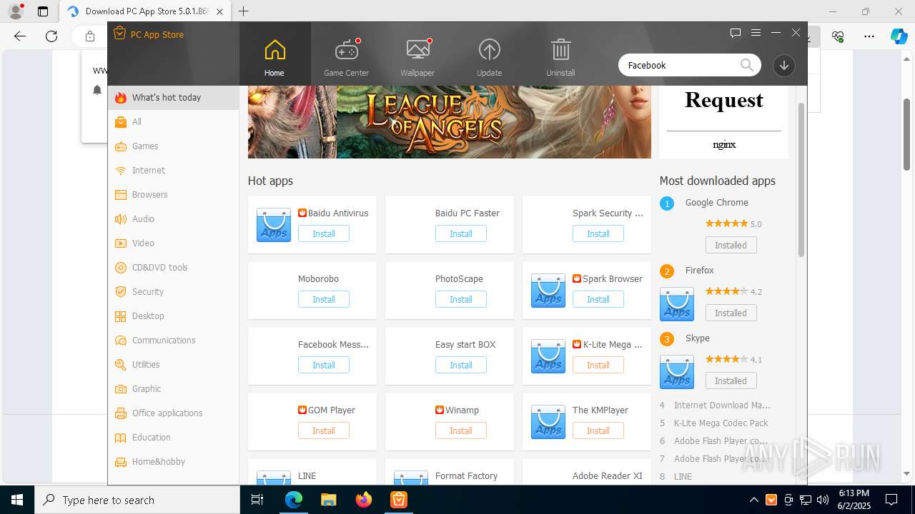Open the feedback chat icon
Image resolution: width=915 pixels, height=514 pixels.
[736, 33]
